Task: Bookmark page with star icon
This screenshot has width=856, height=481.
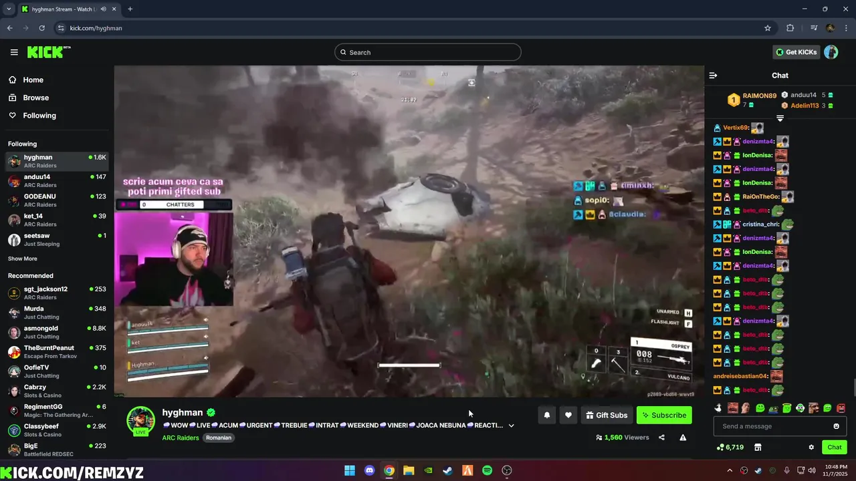Action: coord(768,28)
